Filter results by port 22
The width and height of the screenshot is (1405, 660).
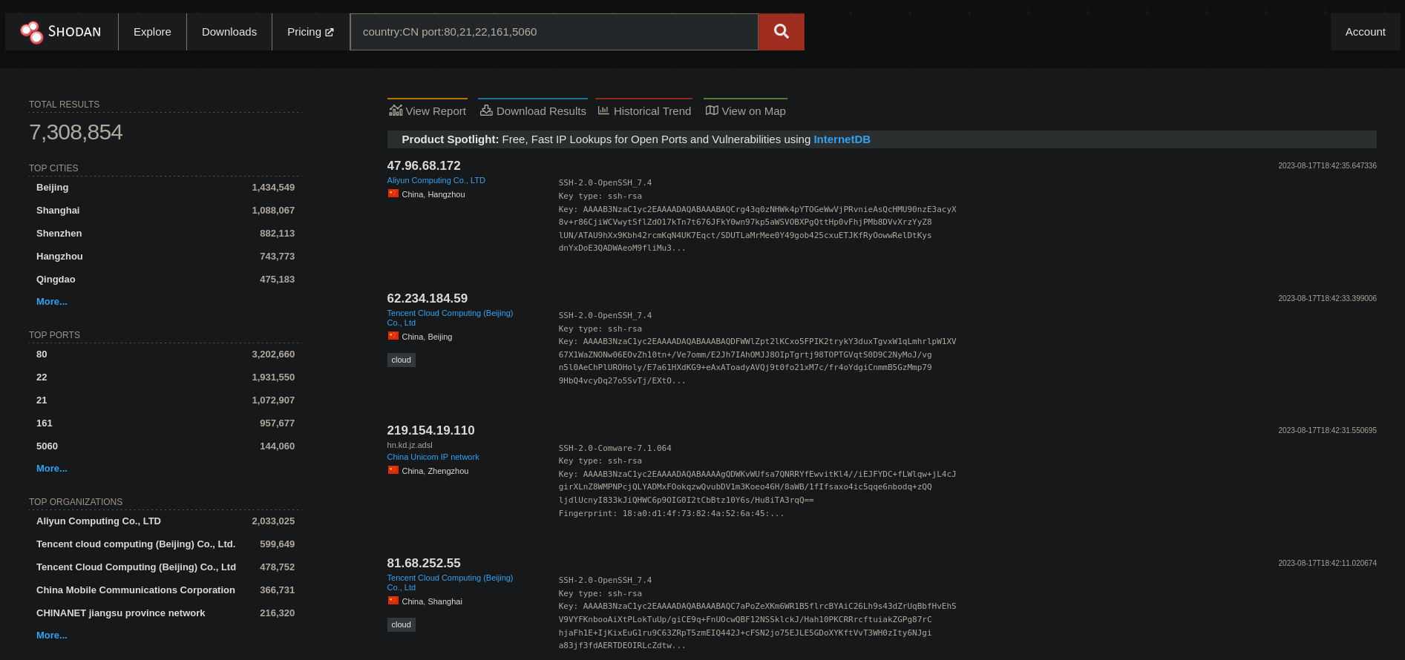click(x=42, y=377)
